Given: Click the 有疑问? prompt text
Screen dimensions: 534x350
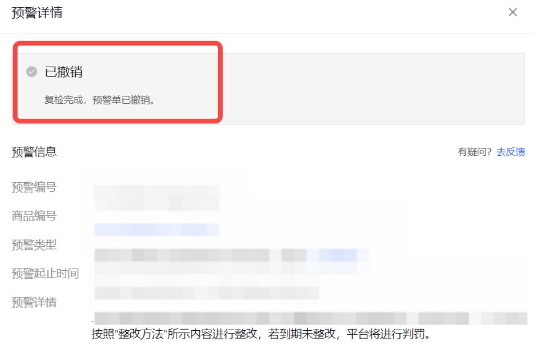Looking at the screenshot, I should (x=475, y=152).
